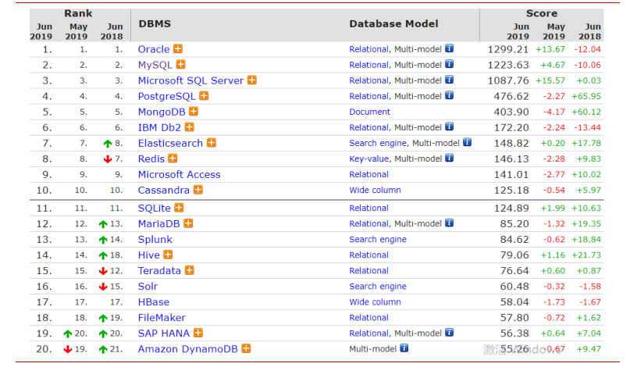Click Relational link in FileMaker row
Screen dimensions: 630x367
[x=368, y=318]
